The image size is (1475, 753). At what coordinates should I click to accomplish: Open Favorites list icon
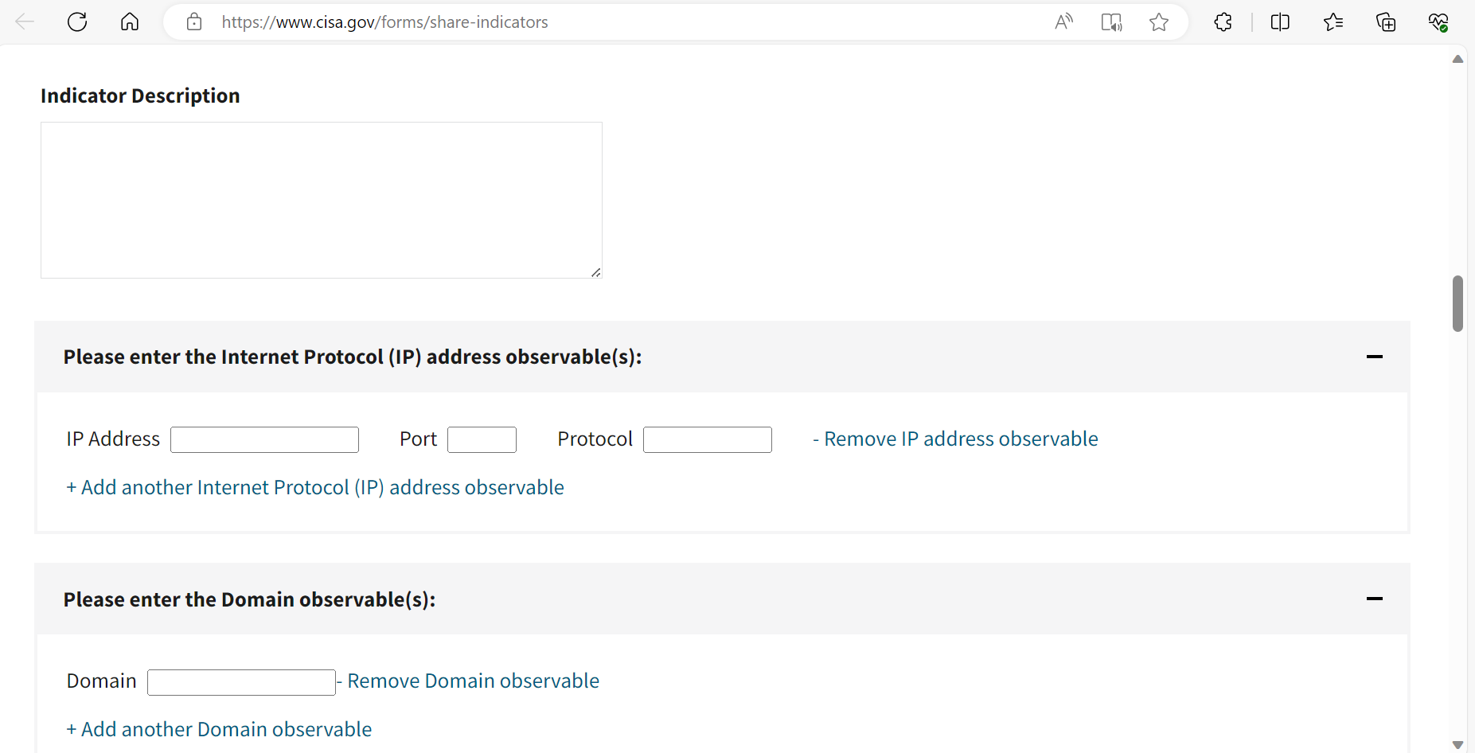pos(1333,22)
